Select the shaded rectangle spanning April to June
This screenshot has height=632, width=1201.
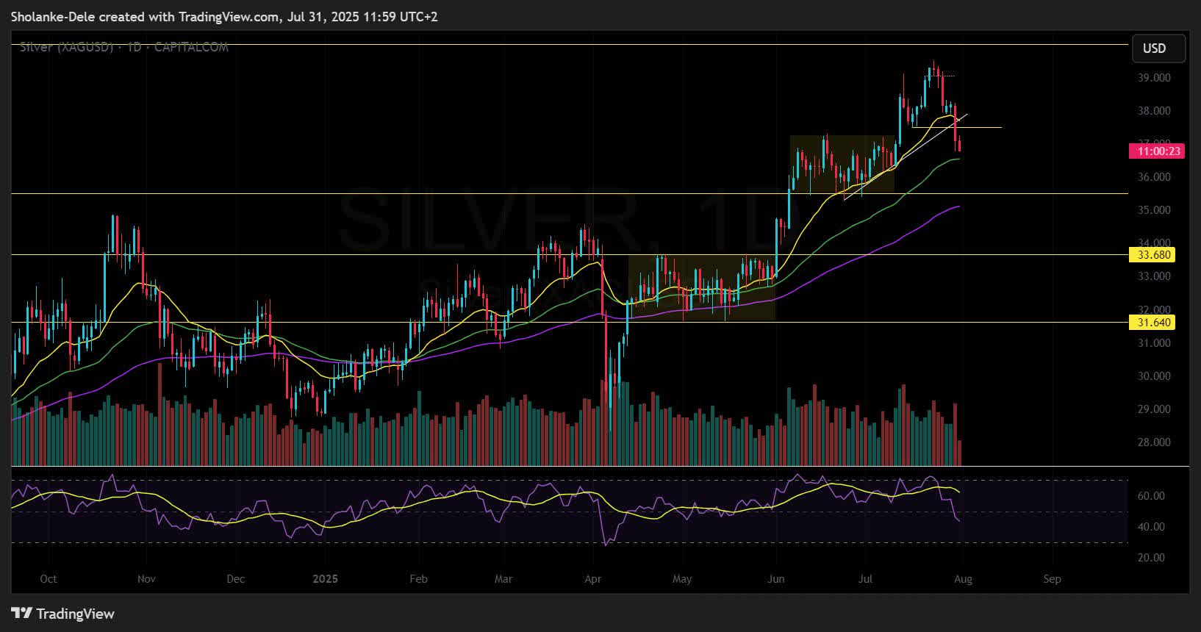701,288
